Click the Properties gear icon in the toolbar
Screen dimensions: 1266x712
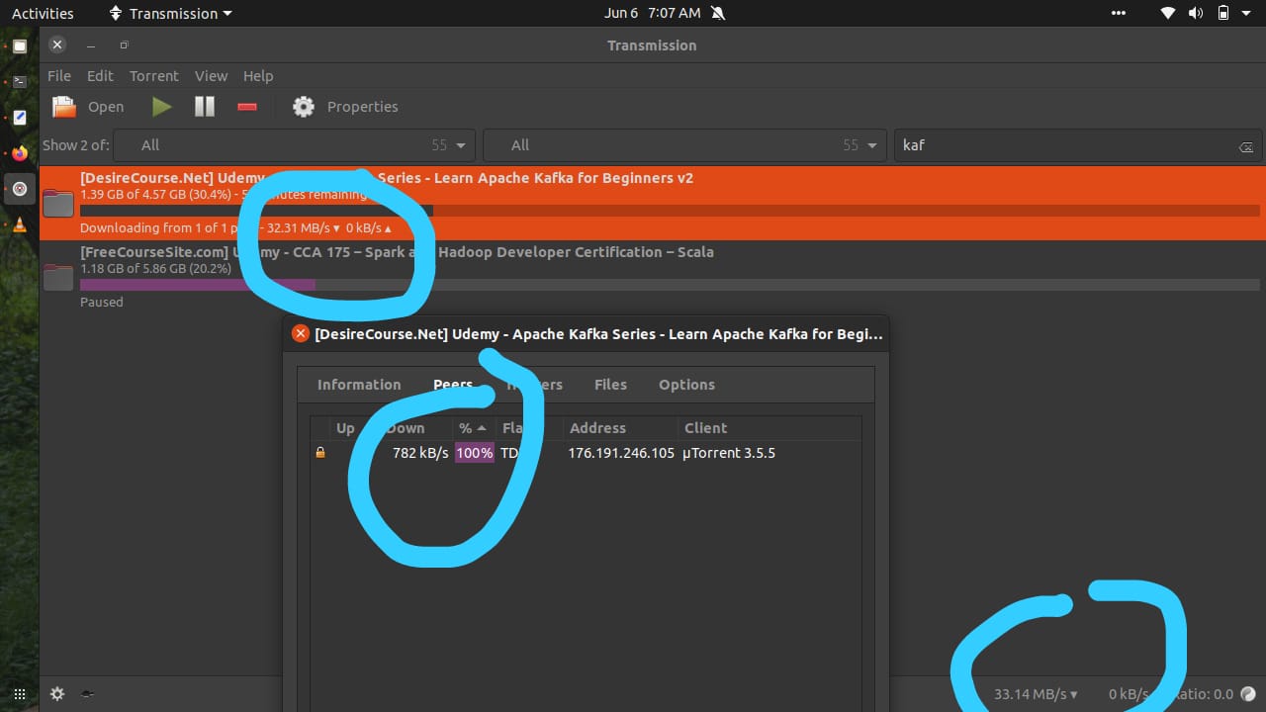(304, 107)
